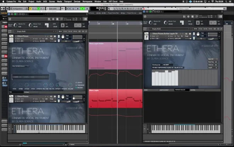Click the waveform display in left Ethera
This screenshot has width=234, height=147.
(30, 77)
